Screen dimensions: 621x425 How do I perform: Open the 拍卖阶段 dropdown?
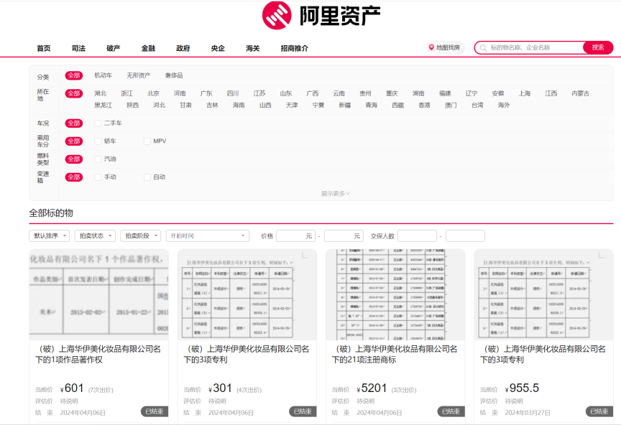click(x=141, y=236)
